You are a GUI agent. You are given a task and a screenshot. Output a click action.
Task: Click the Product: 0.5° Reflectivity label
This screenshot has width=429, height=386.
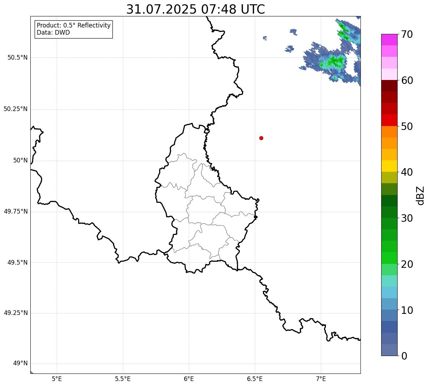coord(74,26)
